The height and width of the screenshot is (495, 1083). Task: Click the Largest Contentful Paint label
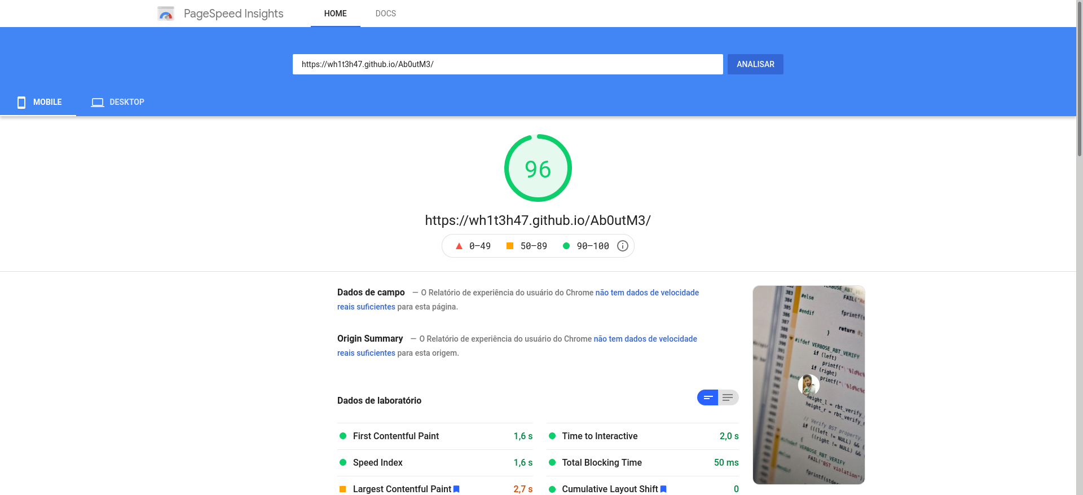point(402,489)
